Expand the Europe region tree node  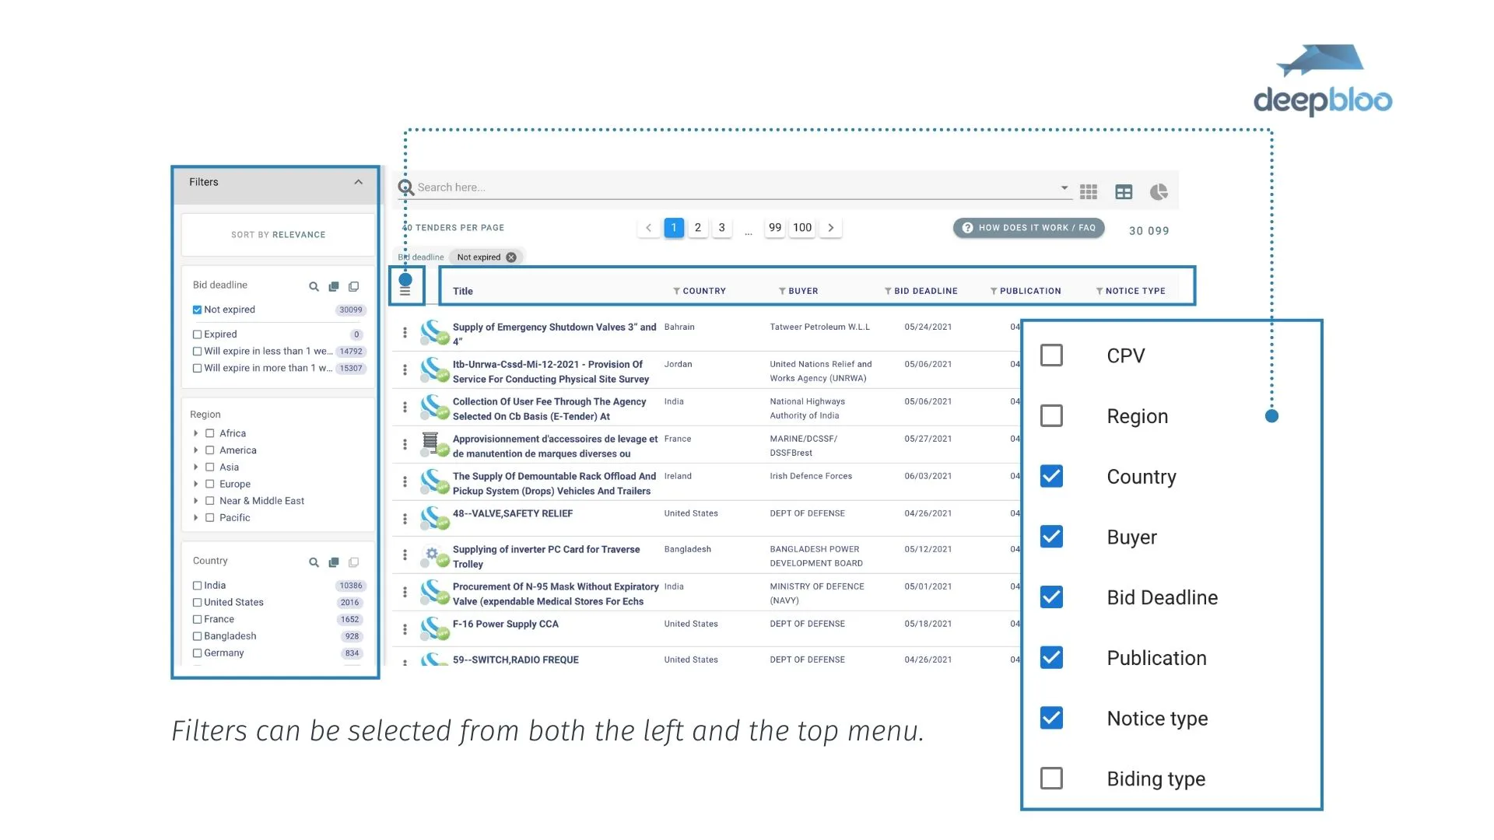195,484
